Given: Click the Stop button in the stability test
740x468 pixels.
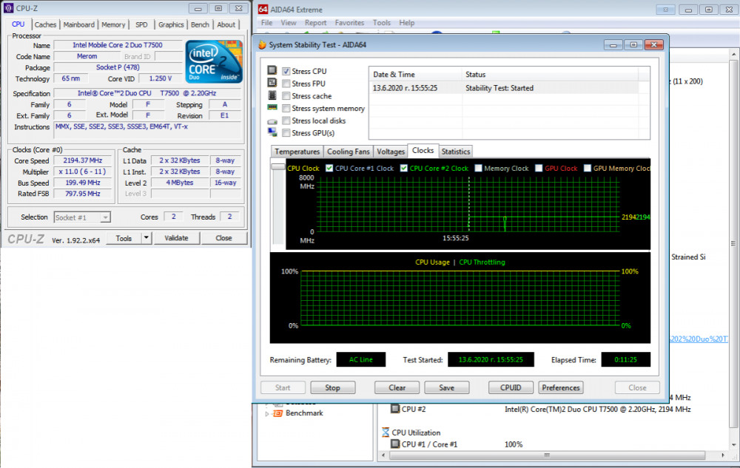Looking at the screenshot, I should [x=332, y=387].
